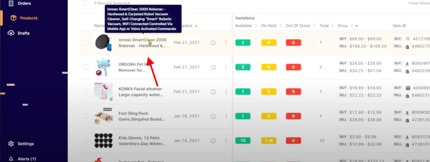Open the Fast Sling Puck Game product name
The width and height of the screenshot is (430, 162).
(142, 116)
